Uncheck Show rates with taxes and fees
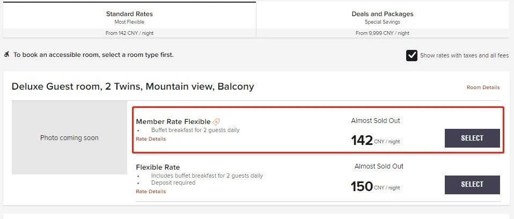This screenshot has width=514, height=219. tap(412, 55)
